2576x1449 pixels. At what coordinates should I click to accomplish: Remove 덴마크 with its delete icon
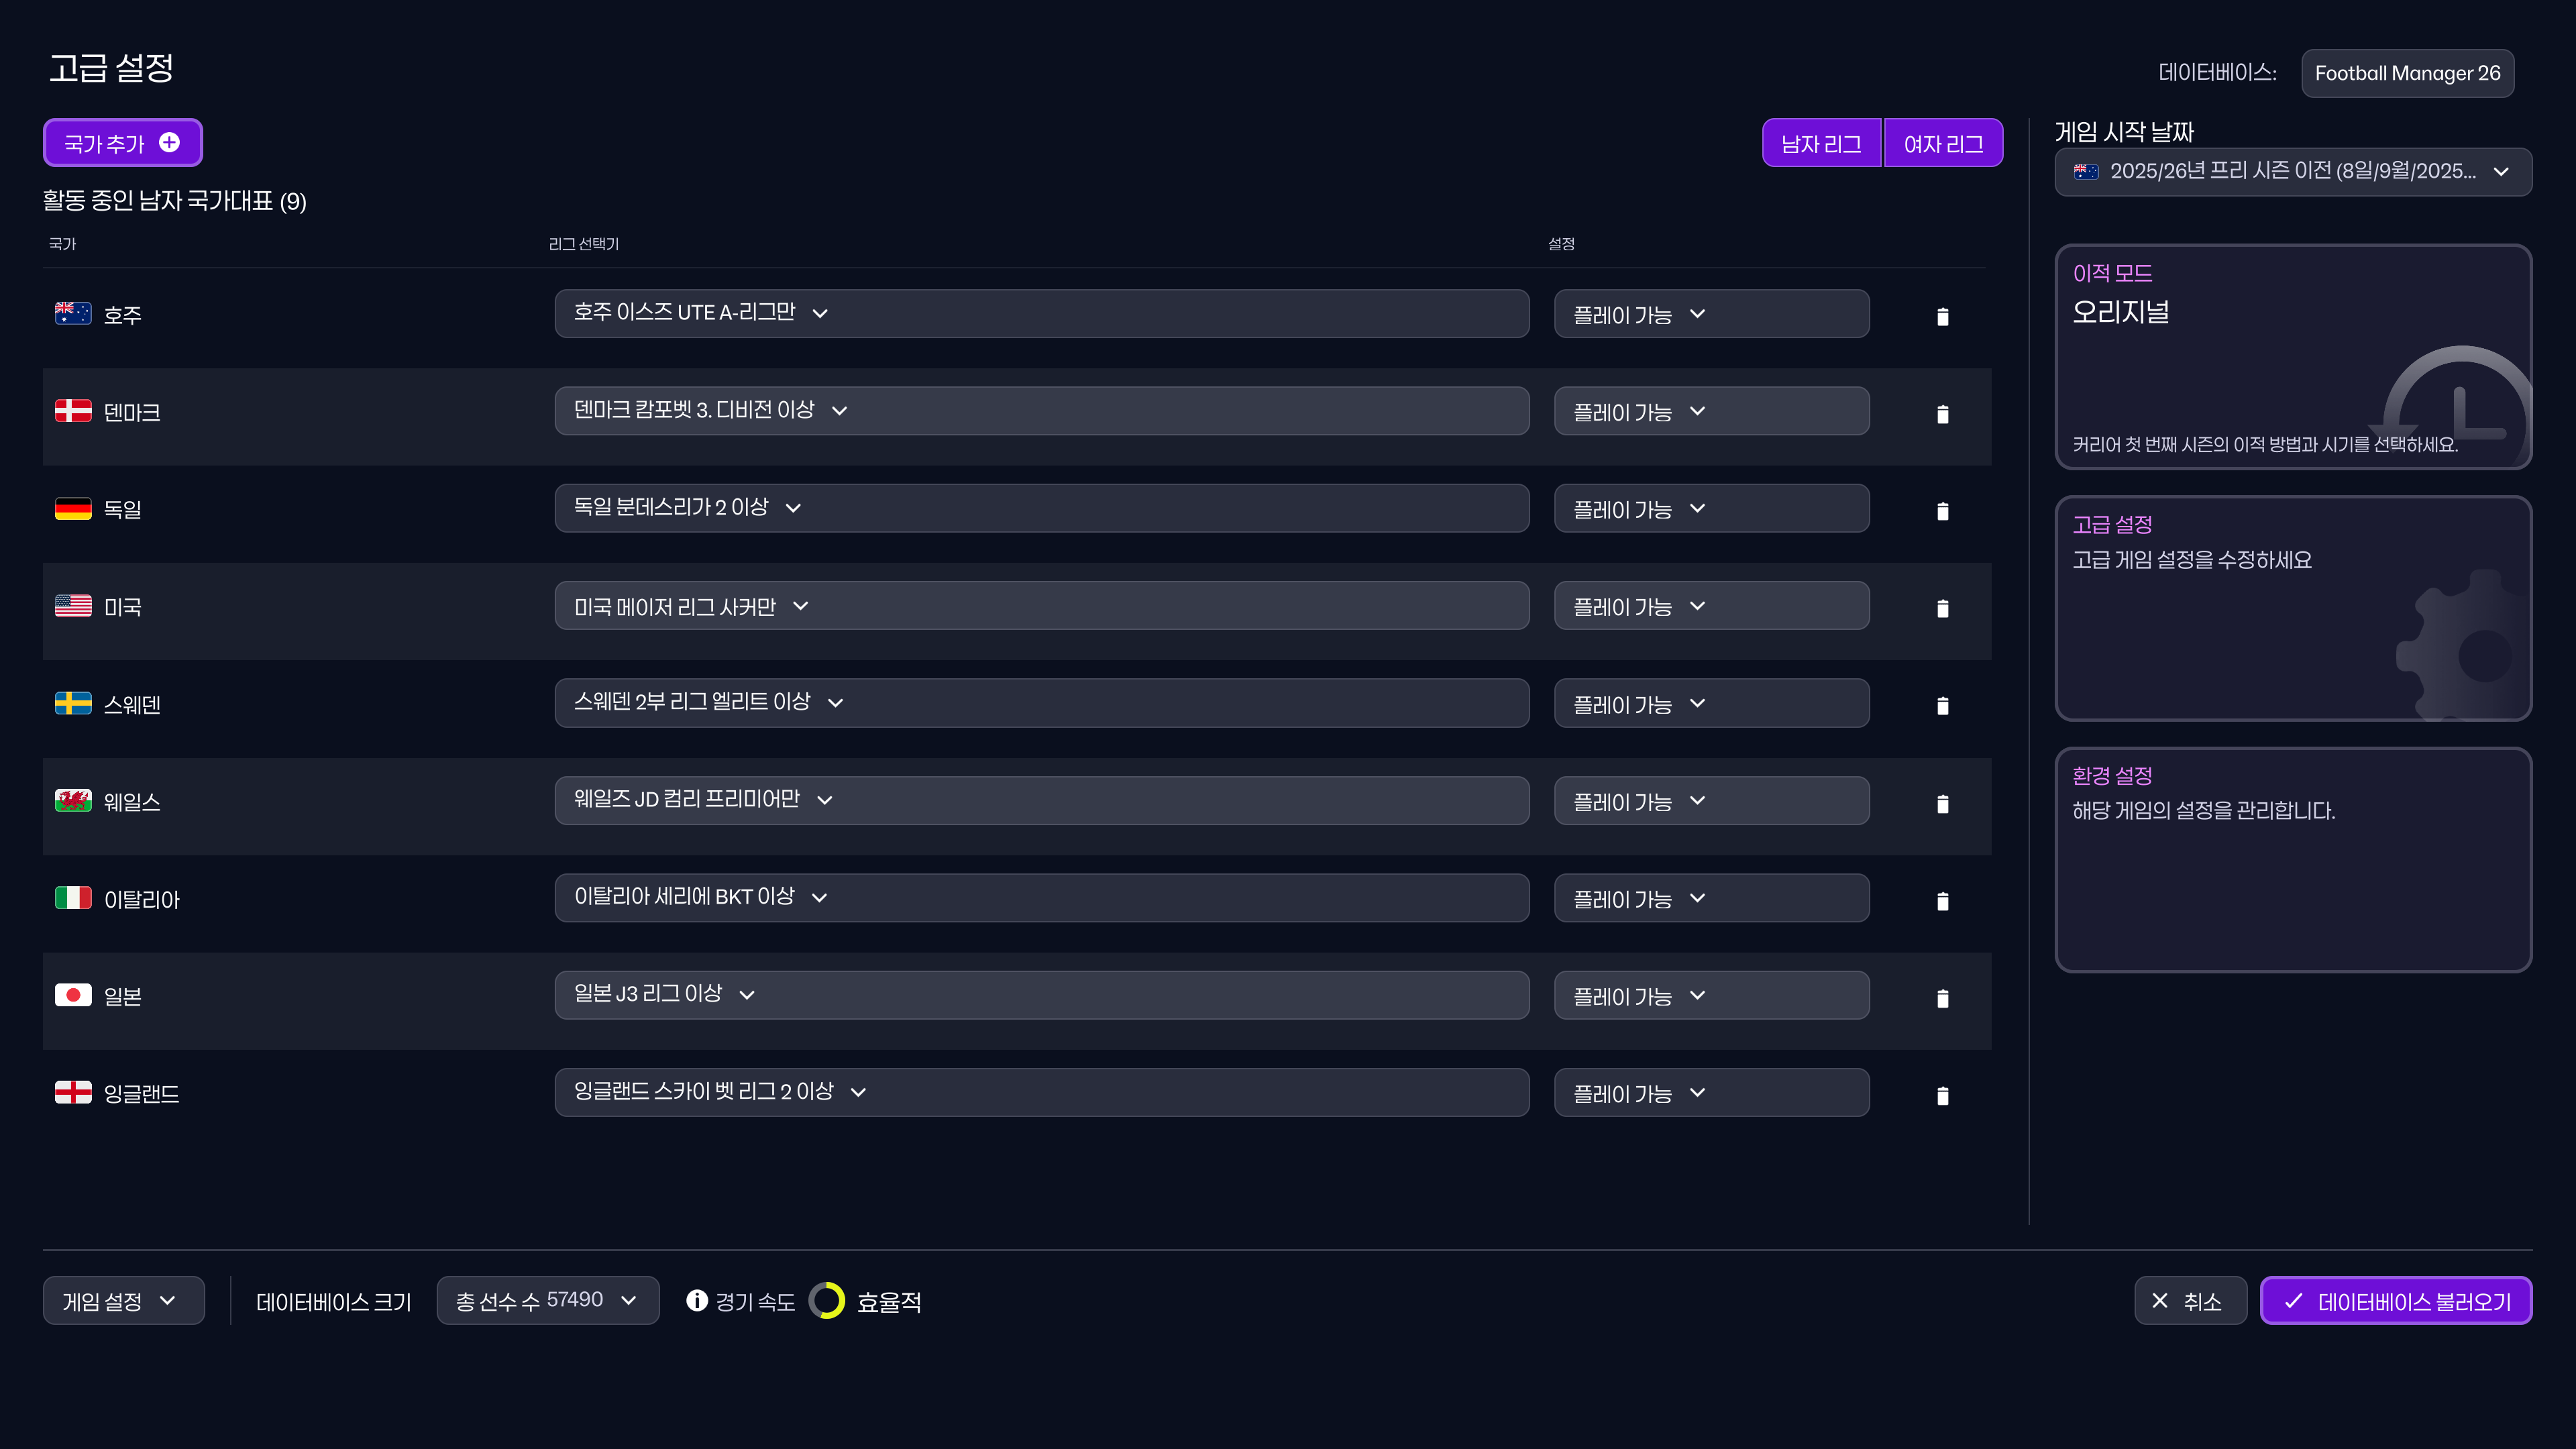[x=1943, y=413]
